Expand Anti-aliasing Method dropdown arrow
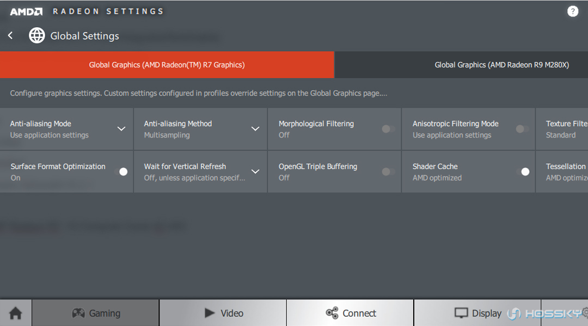Image resolution: width=588 pixels, height=326 pixels. 255,129
